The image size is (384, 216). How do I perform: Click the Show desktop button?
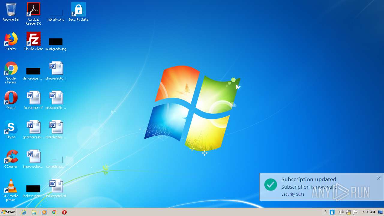tap(381, 212)
